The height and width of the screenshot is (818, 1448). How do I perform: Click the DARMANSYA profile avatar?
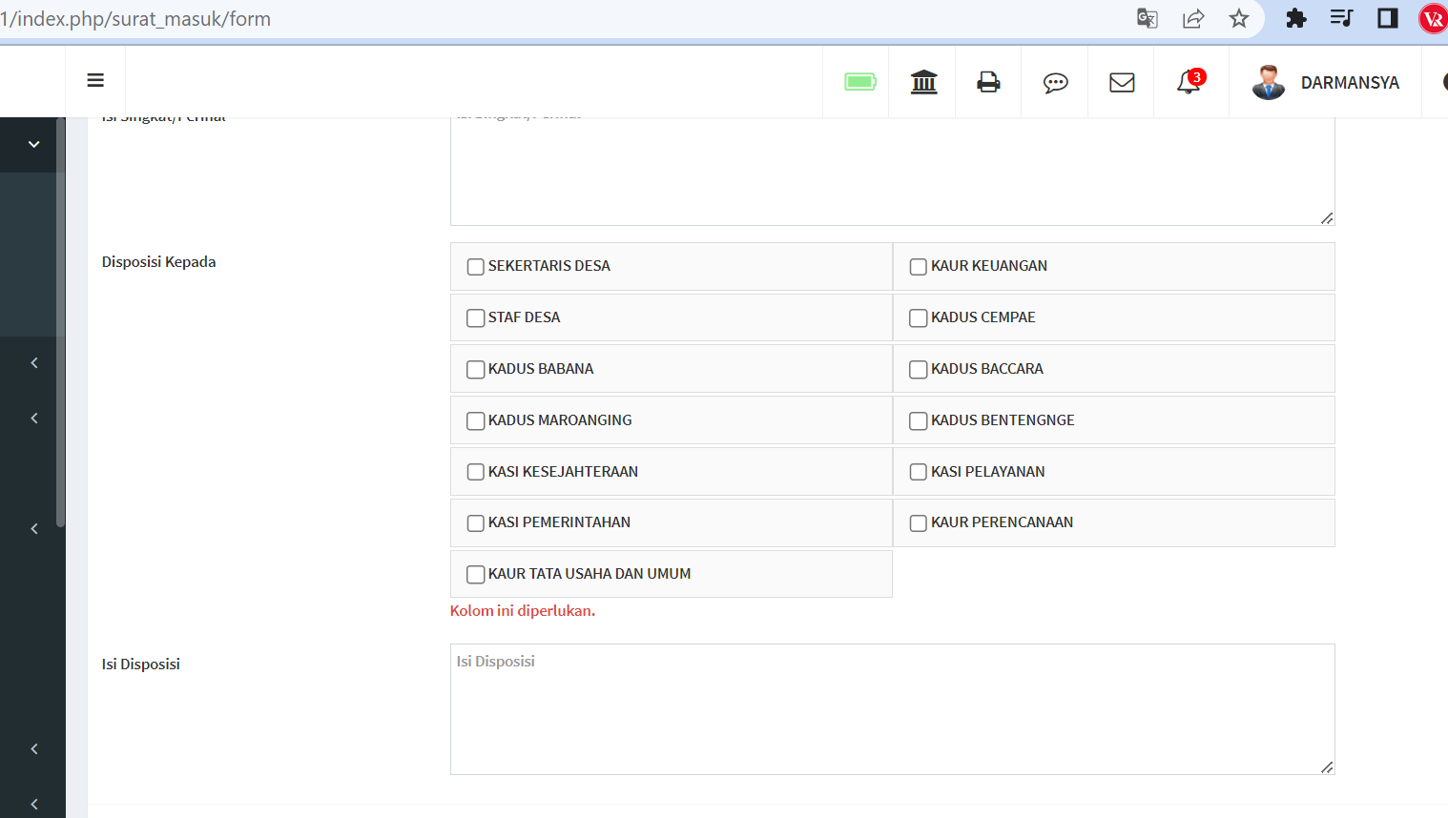tap(1269, 82)
